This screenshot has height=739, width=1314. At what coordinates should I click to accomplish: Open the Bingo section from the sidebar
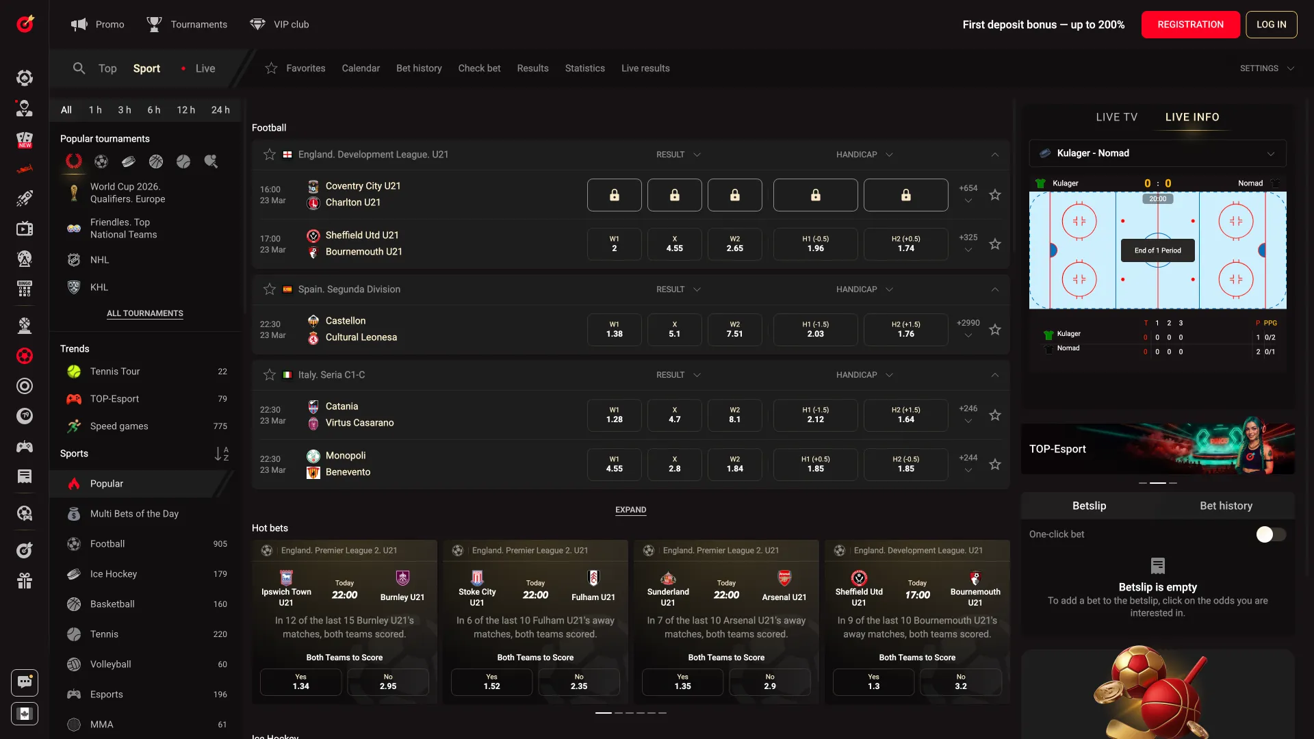(25, 289)
